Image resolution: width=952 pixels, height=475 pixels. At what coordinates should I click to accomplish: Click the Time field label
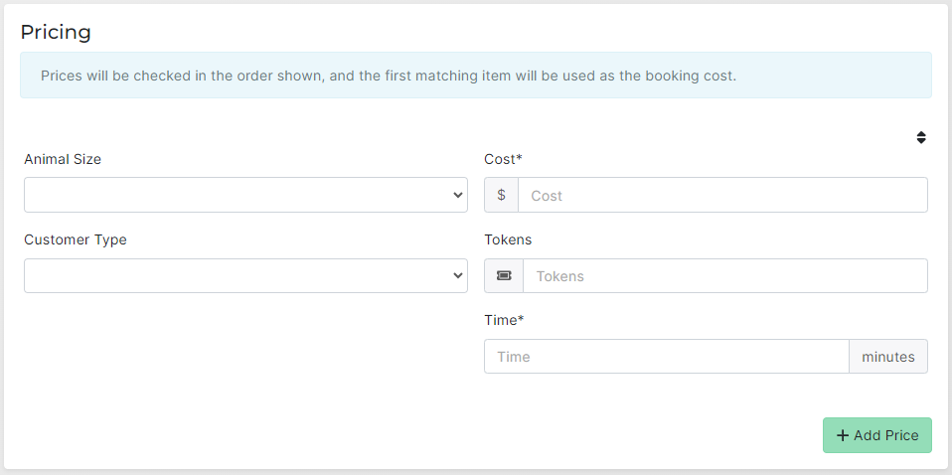(x=503, y=320)
